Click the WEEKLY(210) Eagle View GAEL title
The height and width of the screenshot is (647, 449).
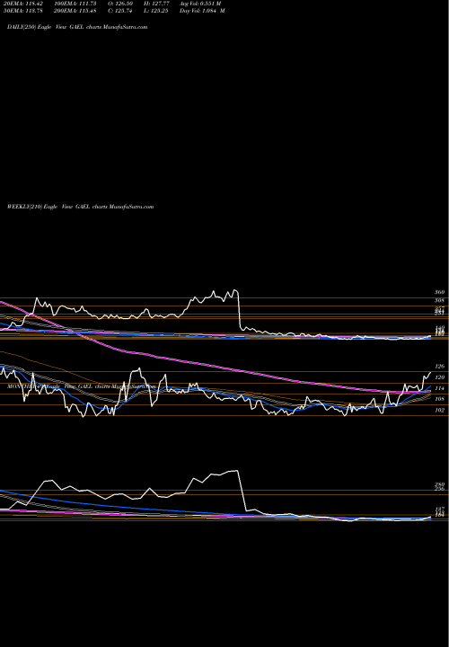click(81, 207)
